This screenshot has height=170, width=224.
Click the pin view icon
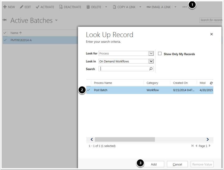4,20
